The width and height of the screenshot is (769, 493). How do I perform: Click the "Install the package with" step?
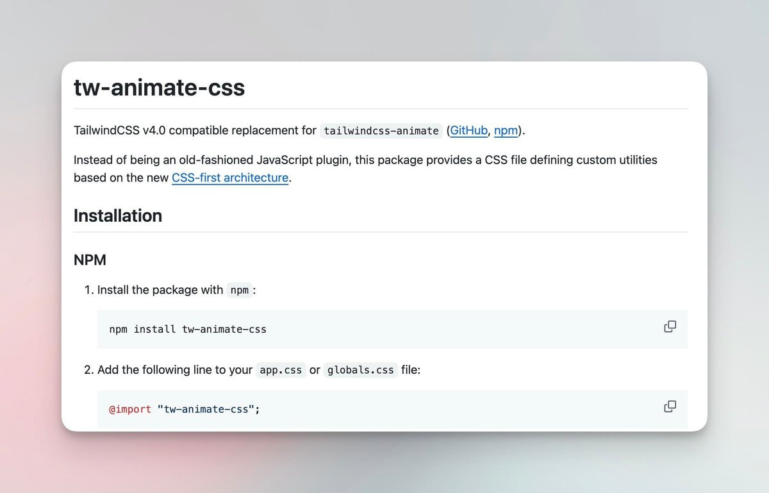(x=160, y=290)
